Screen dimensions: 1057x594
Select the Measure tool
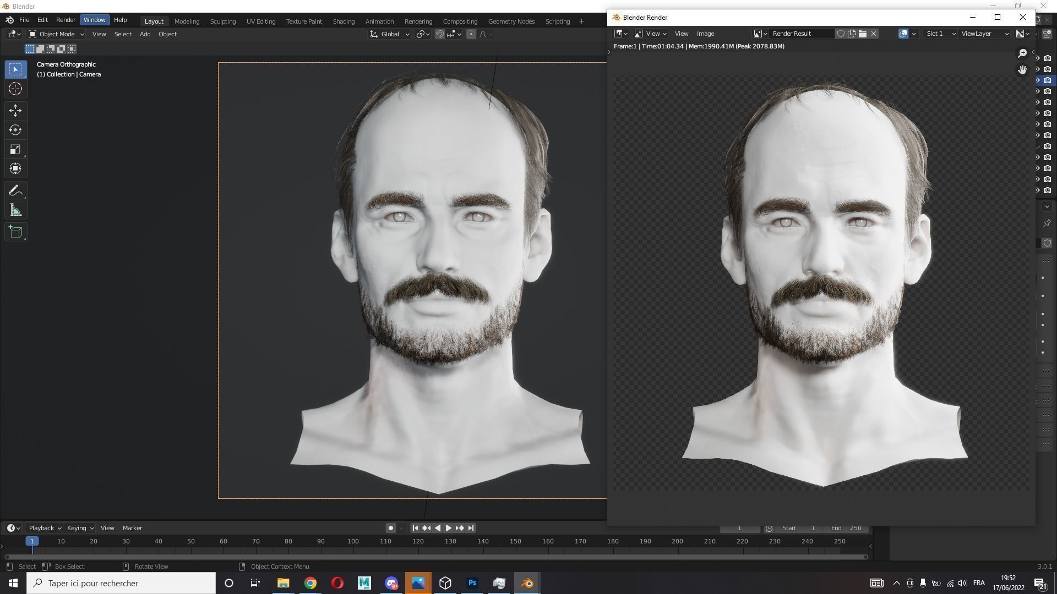click(x=15, y=211)
